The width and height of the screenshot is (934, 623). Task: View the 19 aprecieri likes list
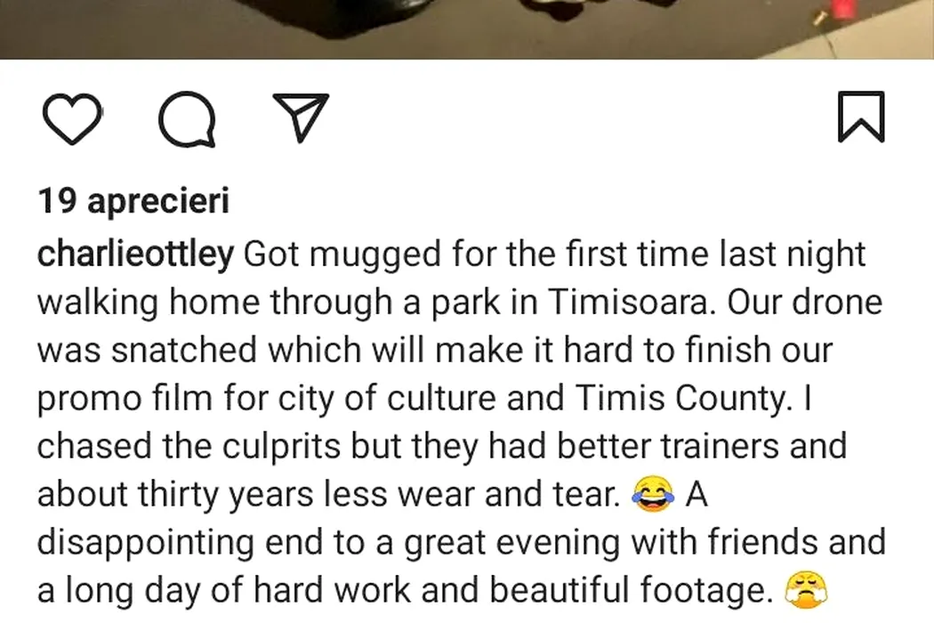pos(133,200)
